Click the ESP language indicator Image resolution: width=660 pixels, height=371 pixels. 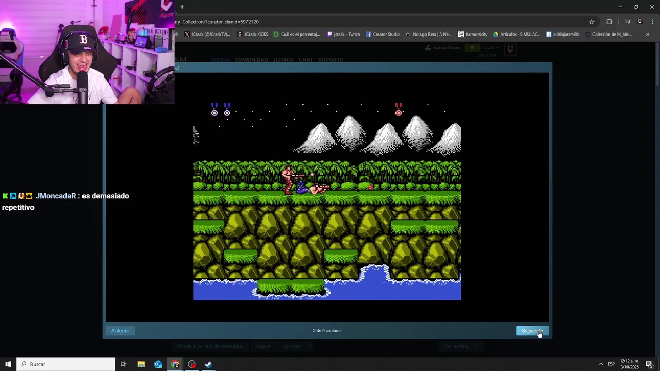point(611,364)
